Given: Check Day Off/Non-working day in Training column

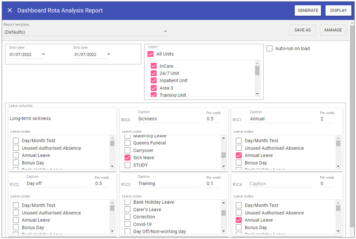Looking at the screenshot, I should (127, 231).
